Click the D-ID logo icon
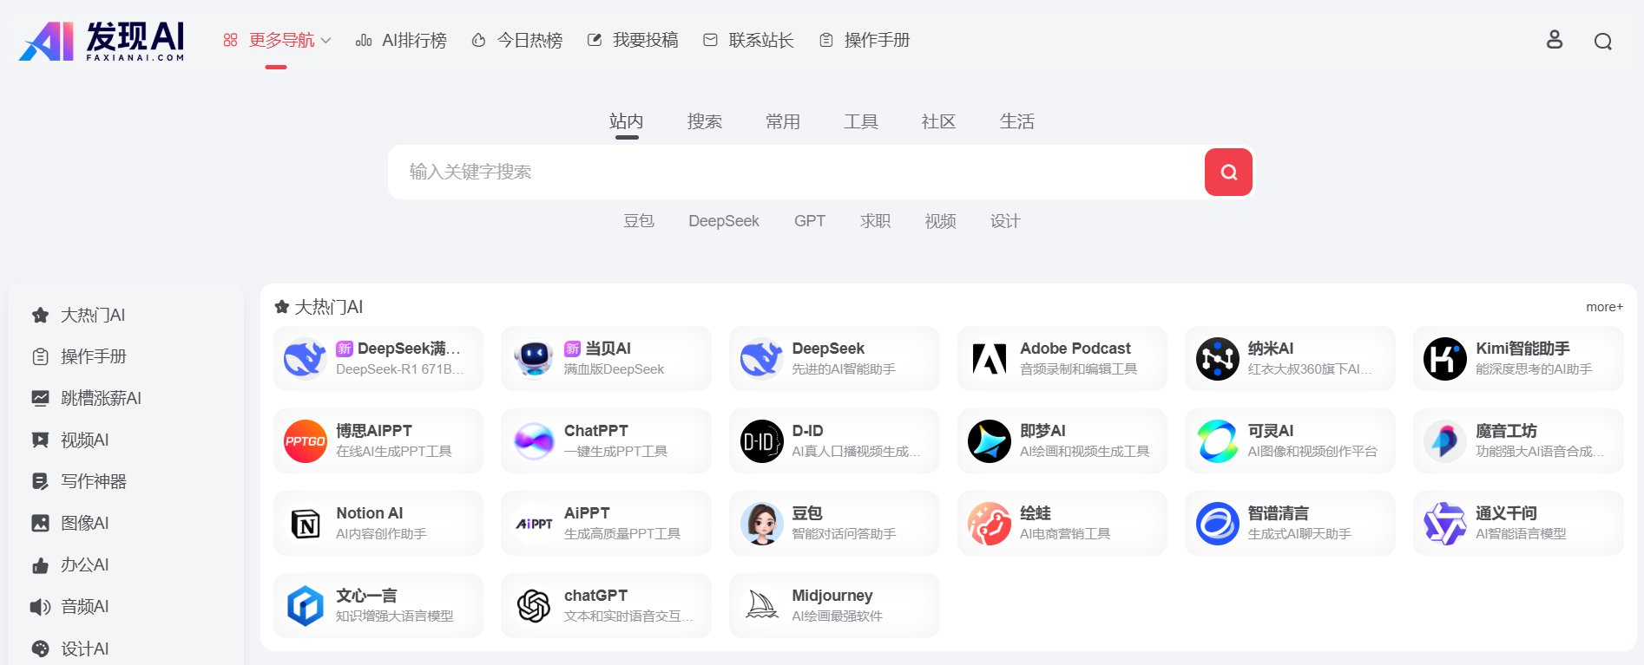1644x665 pixels. [761, 440]
